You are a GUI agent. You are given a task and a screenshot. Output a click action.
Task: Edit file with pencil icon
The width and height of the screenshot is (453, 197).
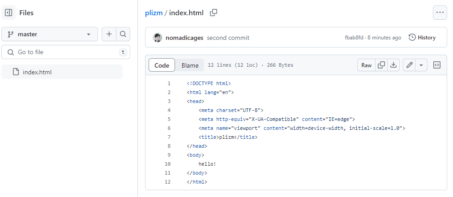(409, 65)
